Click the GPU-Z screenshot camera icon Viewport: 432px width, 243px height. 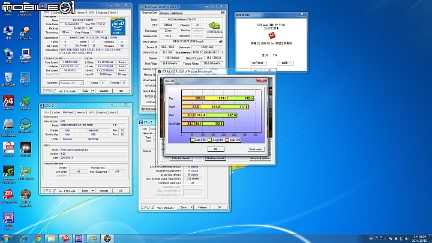click(223, 13)
